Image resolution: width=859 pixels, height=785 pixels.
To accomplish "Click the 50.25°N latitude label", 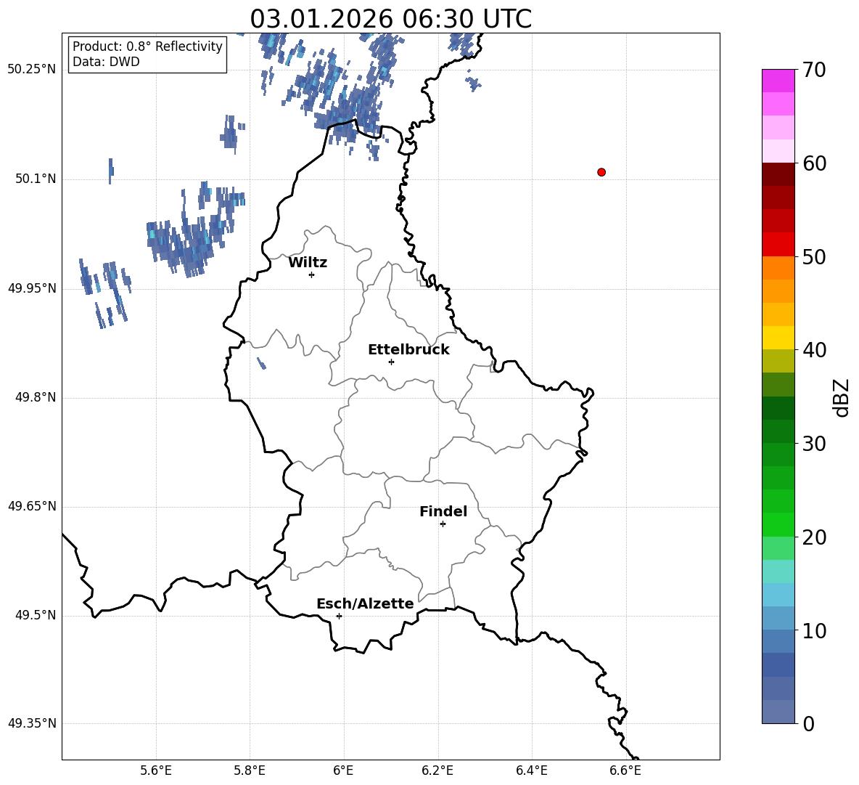I will click(31, 70).
